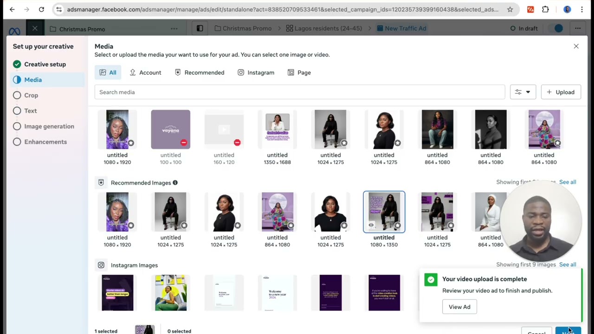This screenshot has width=594, height=334.
Task: Open the Chrome three-dot menu
Action: point(582,9)
